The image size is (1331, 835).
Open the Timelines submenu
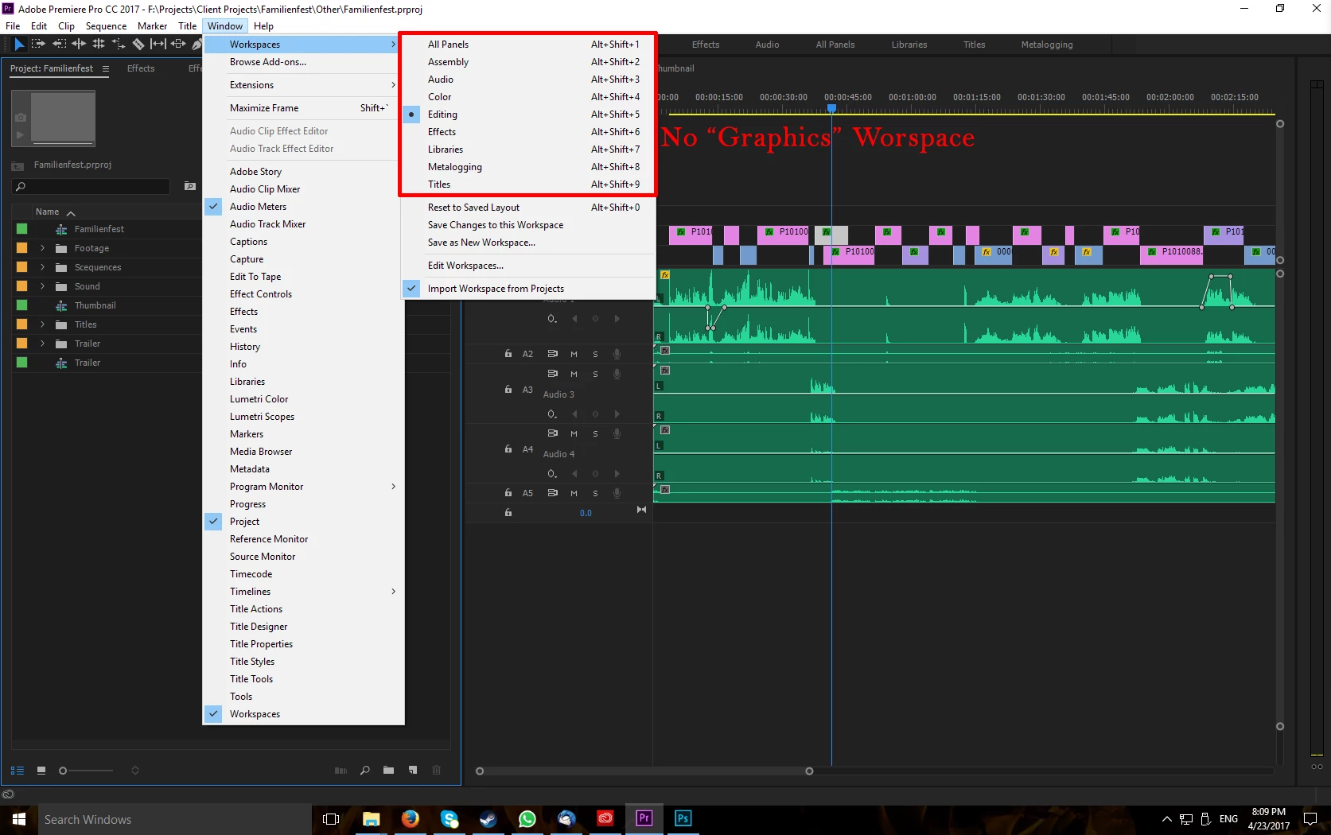coord(304,592)
